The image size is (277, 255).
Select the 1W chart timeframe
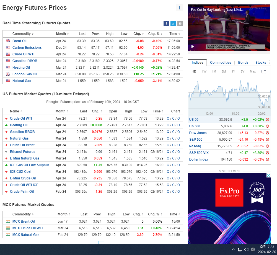[x=204, y=71]
